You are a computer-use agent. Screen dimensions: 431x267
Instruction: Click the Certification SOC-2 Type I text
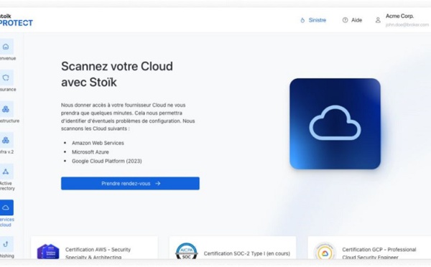(x=247, y=253)
